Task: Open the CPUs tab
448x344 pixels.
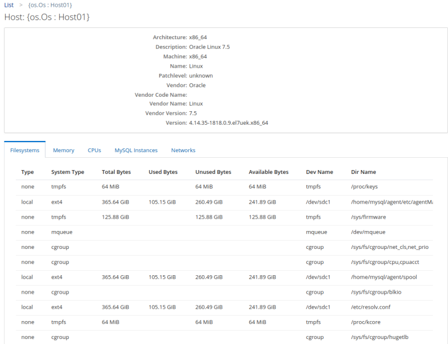Action: click(x=94, y=150)
